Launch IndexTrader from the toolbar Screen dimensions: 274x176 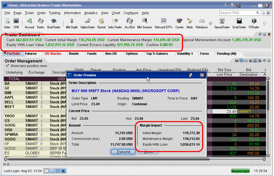(x=115, y=24)
